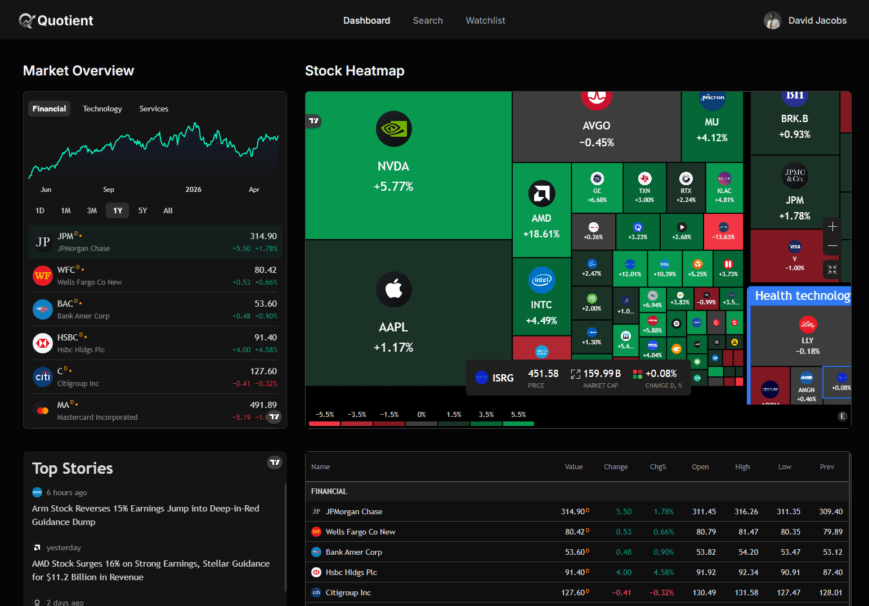Open AMD Stock Surges 16% story

point(151,570)
